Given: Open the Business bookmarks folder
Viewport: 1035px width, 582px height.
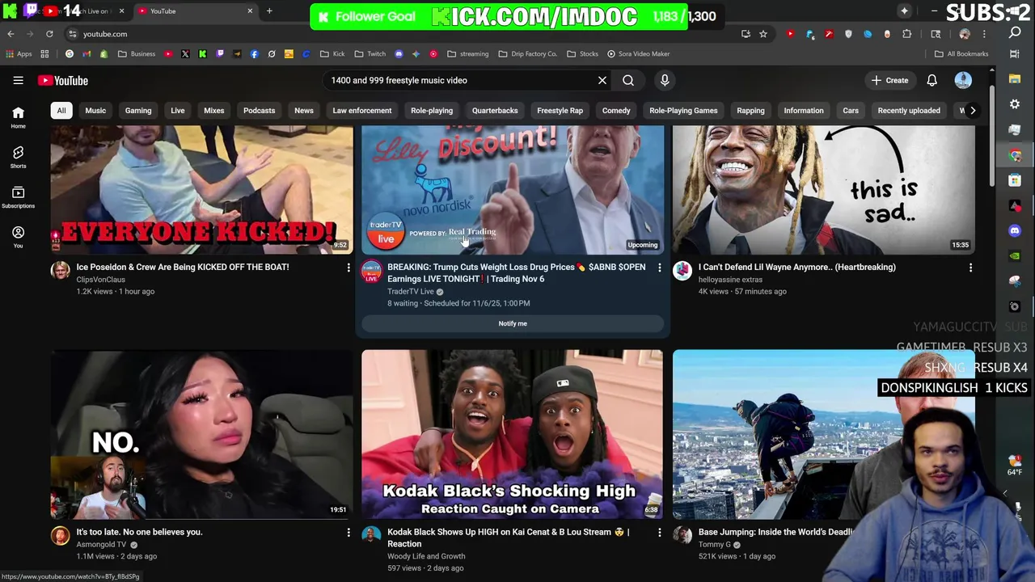Looking at the screenshot, I should click(x=137, y=54).
